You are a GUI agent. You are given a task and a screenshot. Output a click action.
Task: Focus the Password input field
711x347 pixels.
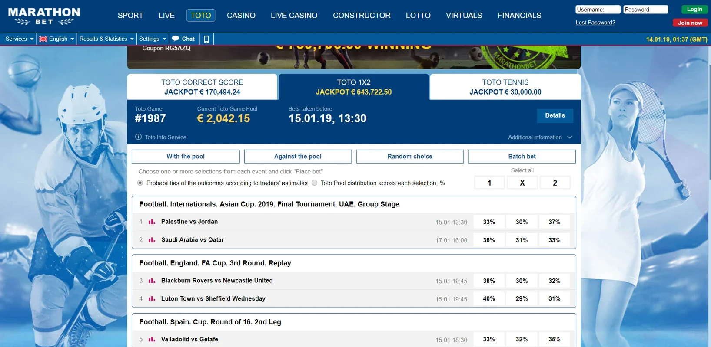tap(646, 10)
